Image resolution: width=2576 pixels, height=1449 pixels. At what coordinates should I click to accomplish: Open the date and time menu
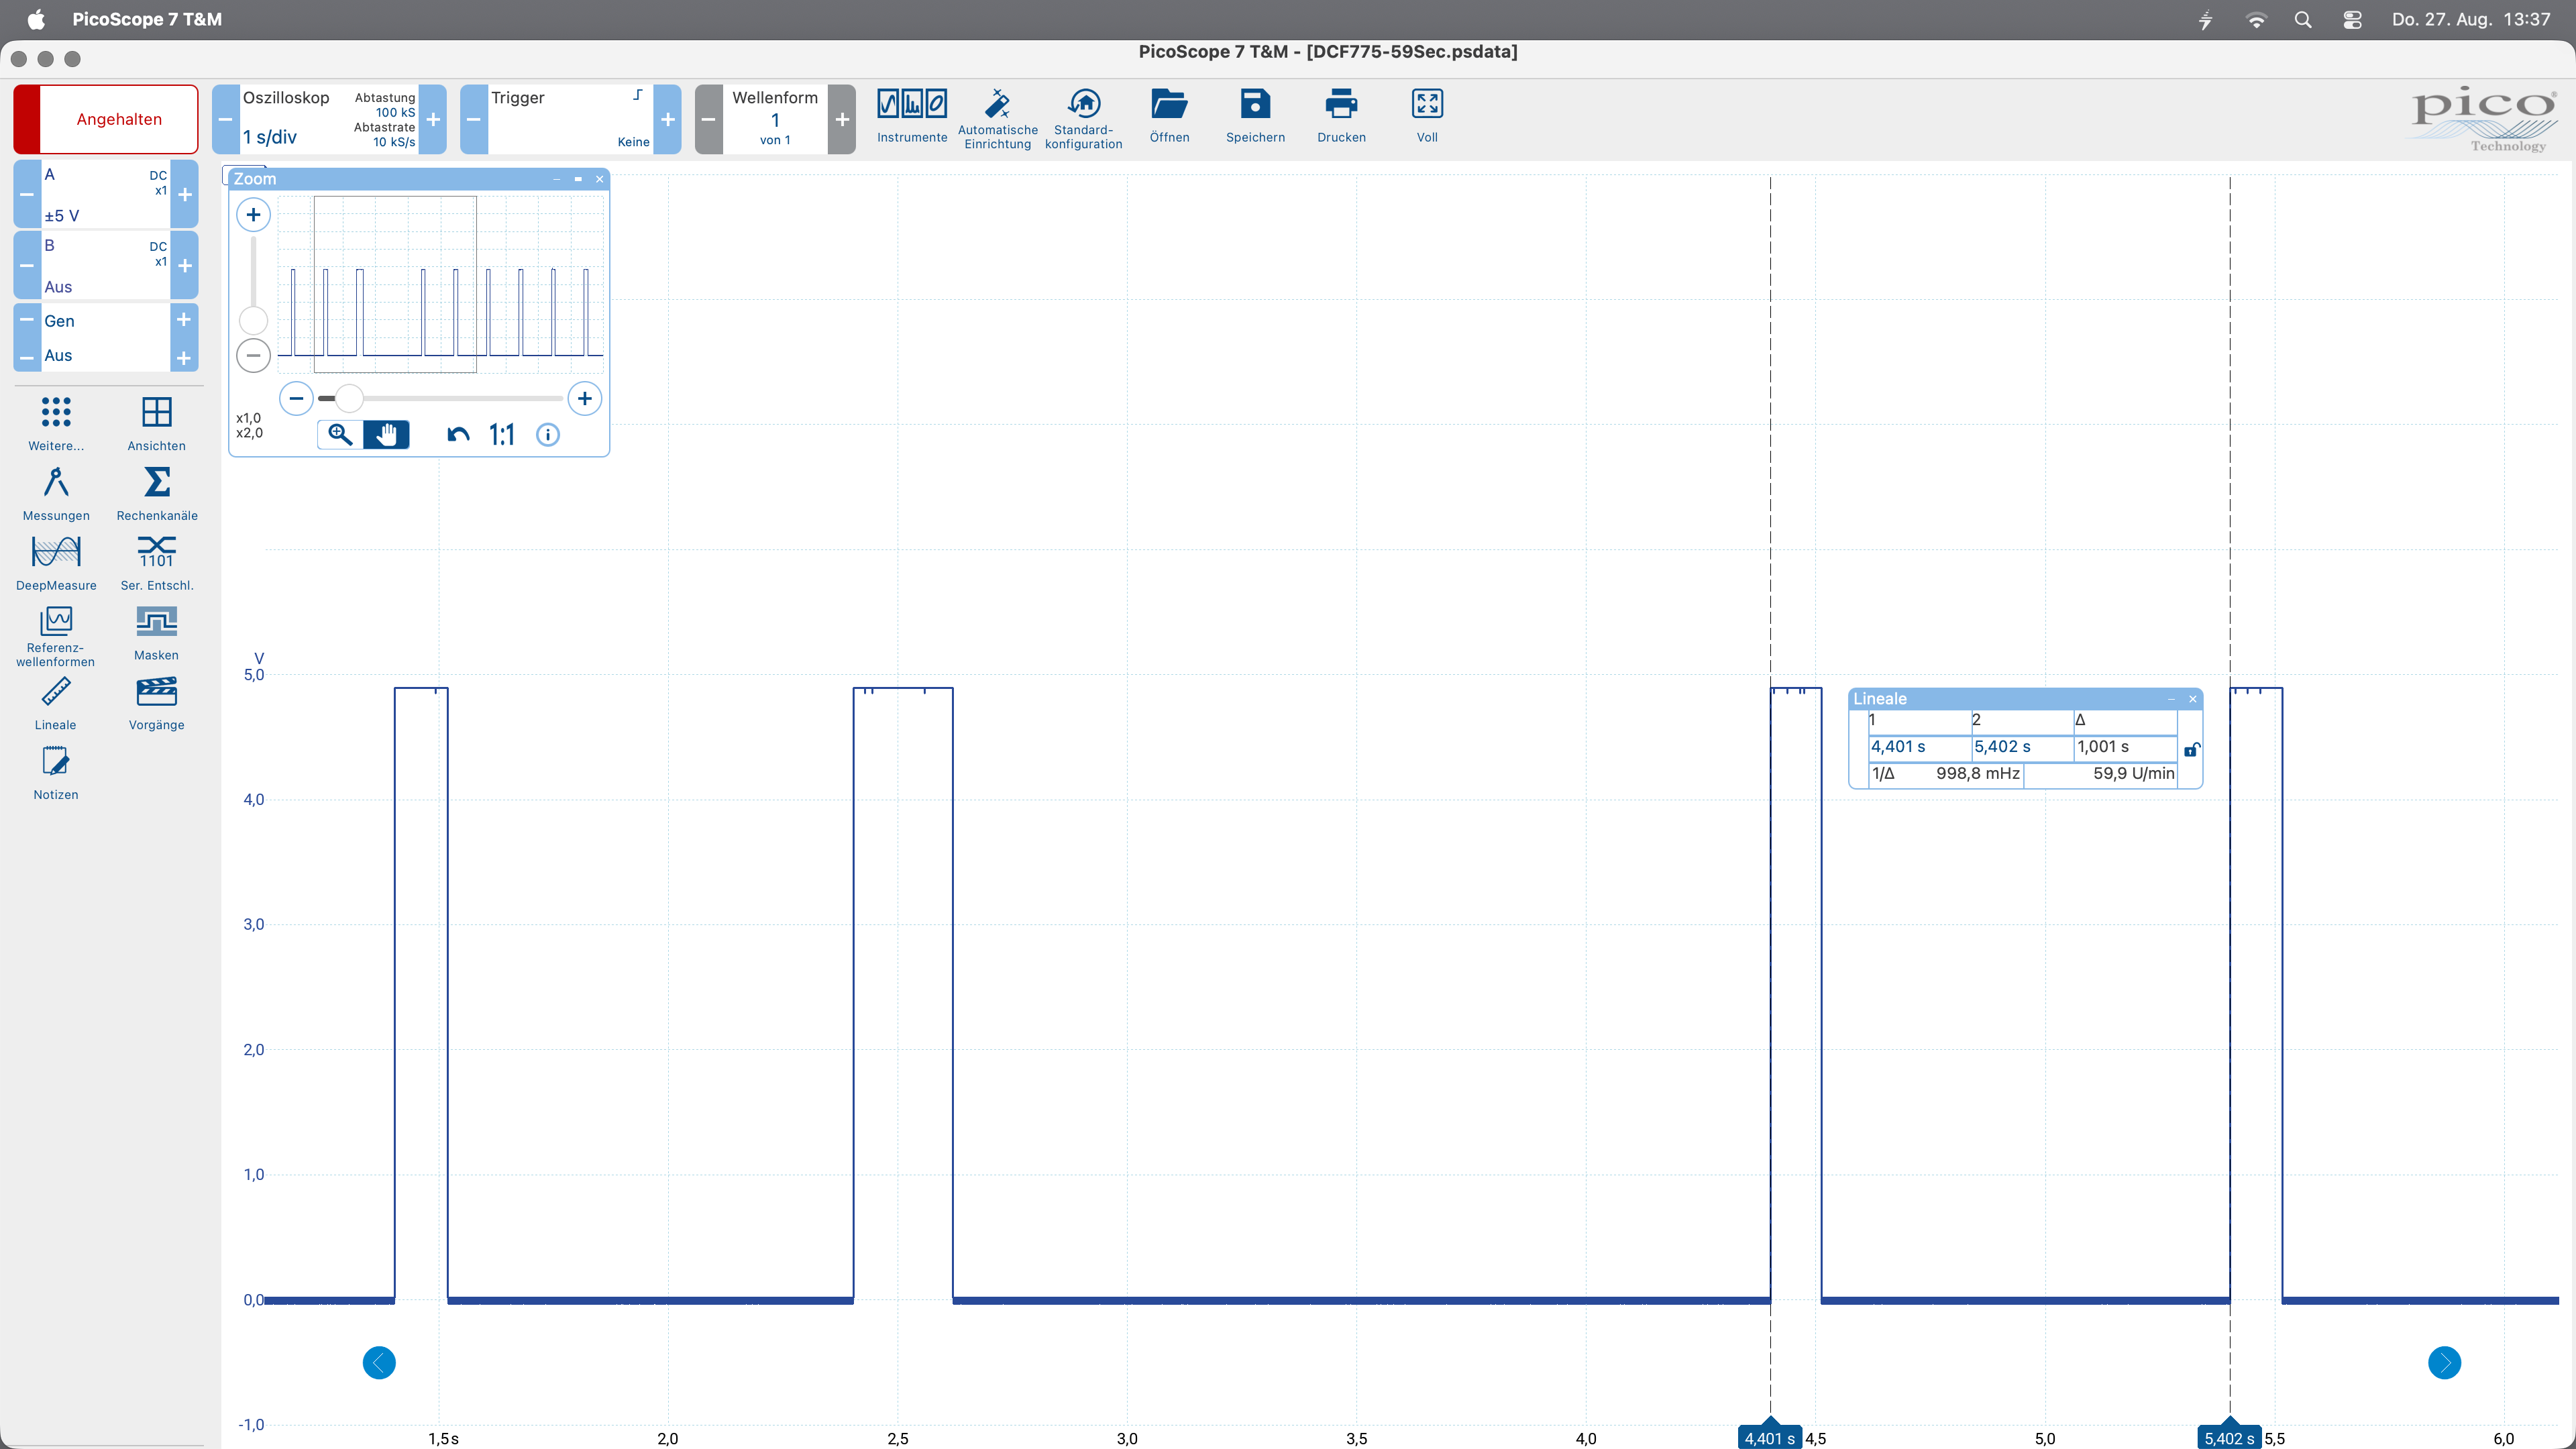tap(2471, 20)
